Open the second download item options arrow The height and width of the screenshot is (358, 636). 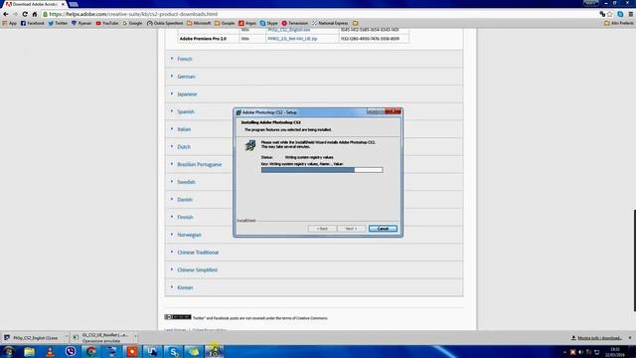tap(135, 337)
